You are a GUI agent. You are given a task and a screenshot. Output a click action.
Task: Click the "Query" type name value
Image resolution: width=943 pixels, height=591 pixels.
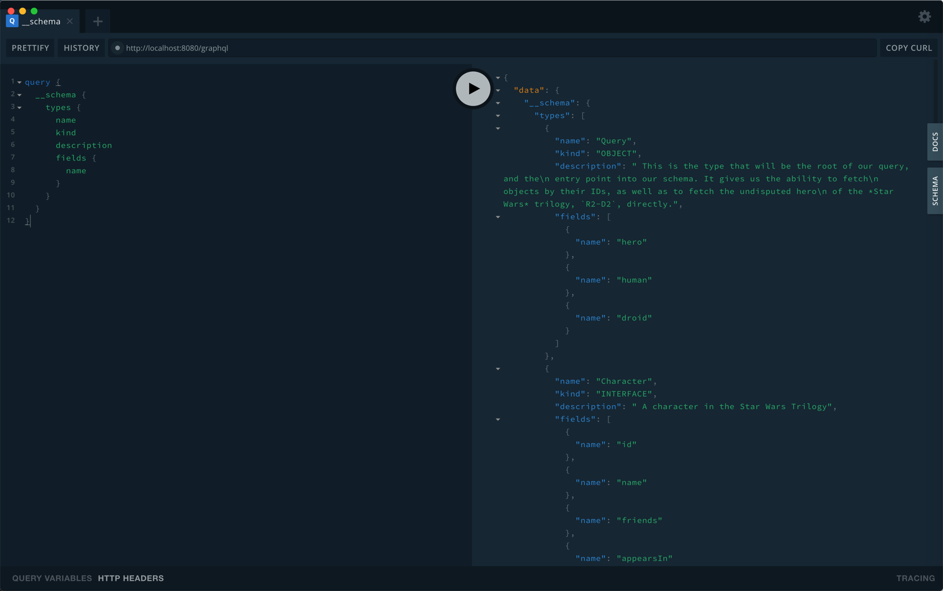[x=614, y=141]
